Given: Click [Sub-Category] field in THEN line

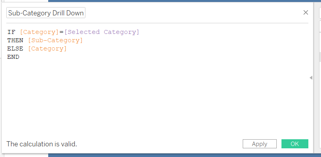Looking at the screenshot, I should (x=55, y=40).
